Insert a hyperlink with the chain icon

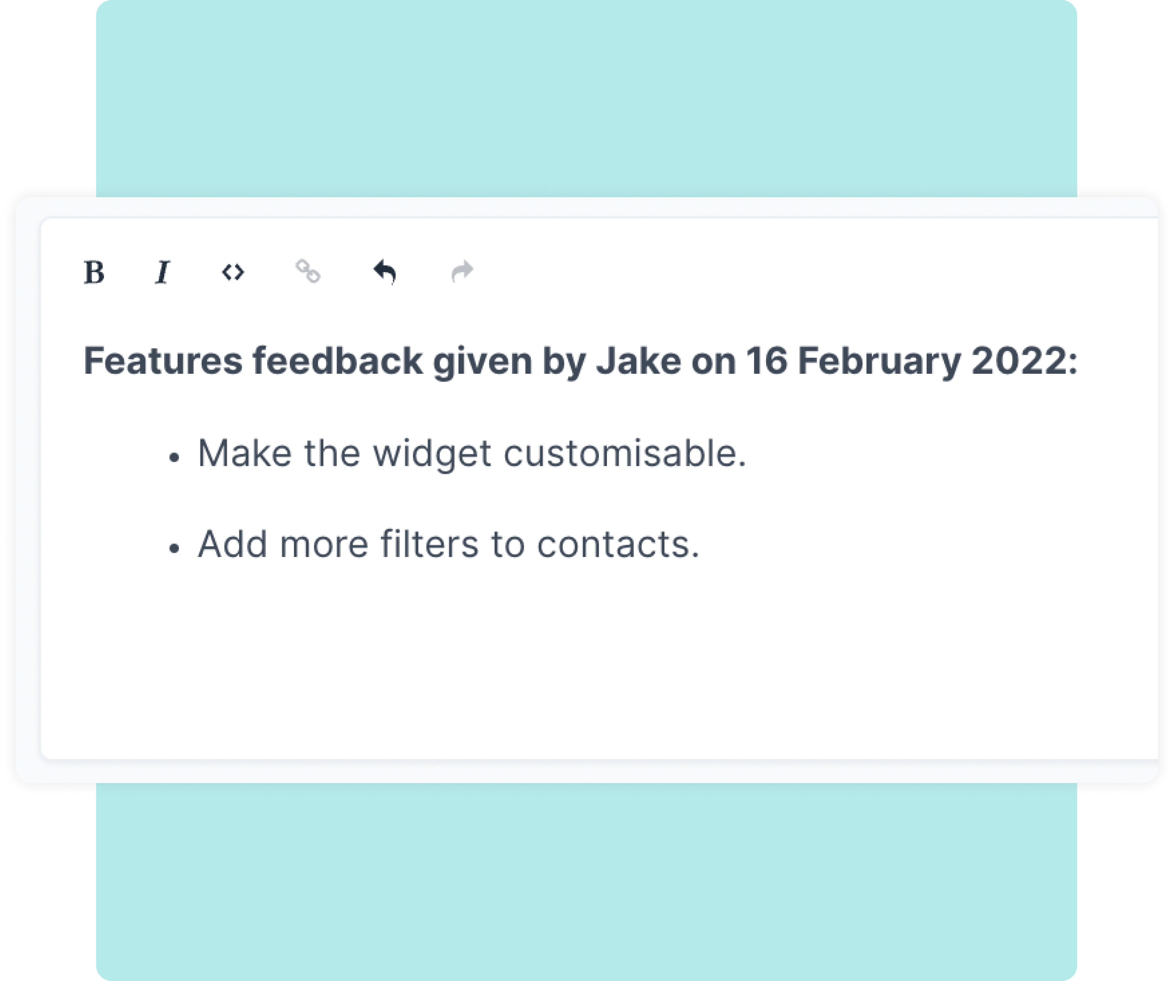click(x=307, y=272)
